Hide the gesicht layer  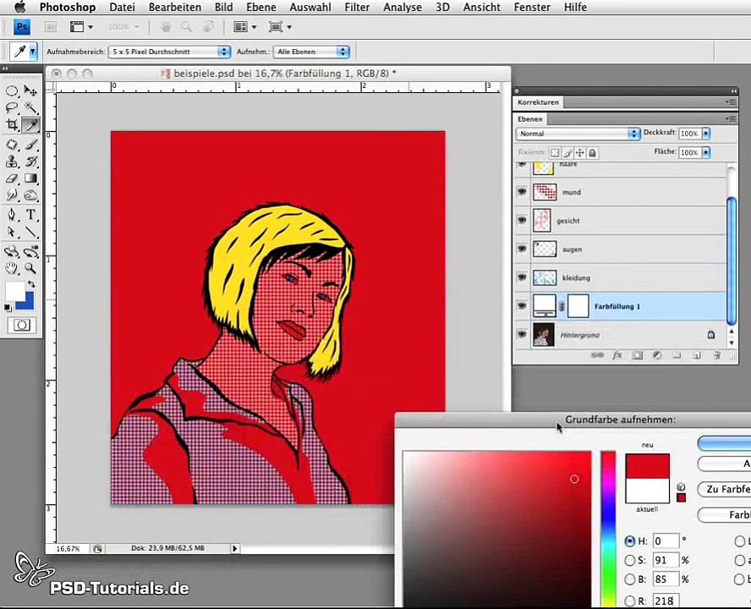coord(522,220)
